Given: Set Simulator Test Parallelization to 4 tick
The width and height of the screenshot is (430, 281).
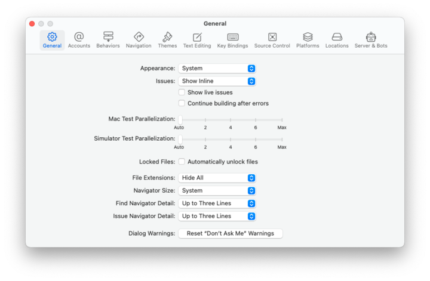Looking at the screenshot, I should click(x=231, y=140).
